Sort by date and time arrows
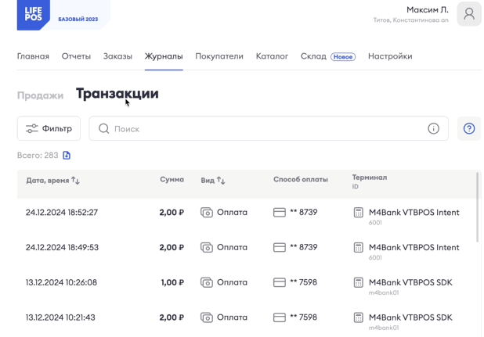Image resolution: width=484 pixels, height=337 pixels. [x=75, y=180]
